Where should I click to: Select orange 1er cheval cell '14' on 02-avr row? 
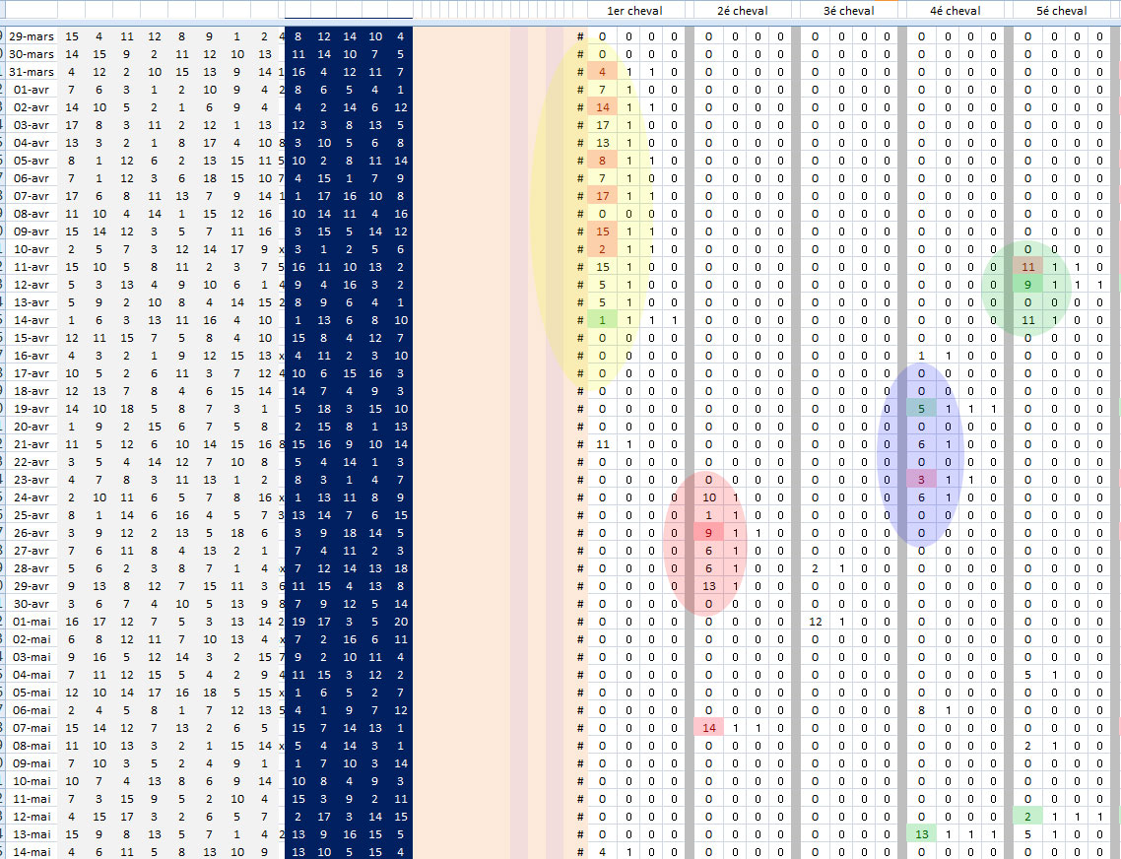[x=602, y=107]
